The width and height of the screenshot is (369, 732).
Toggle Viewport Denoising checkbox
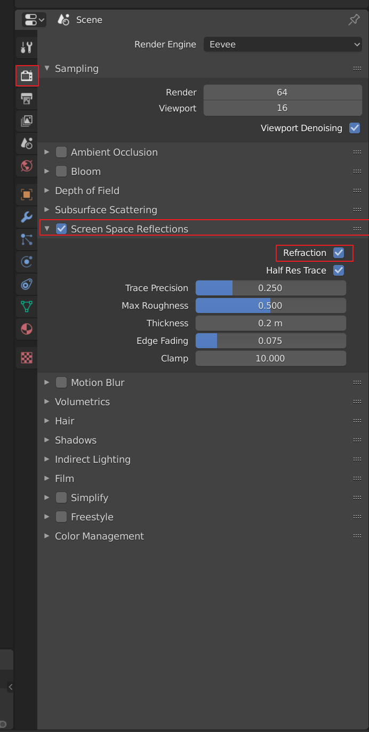point(355,128)
